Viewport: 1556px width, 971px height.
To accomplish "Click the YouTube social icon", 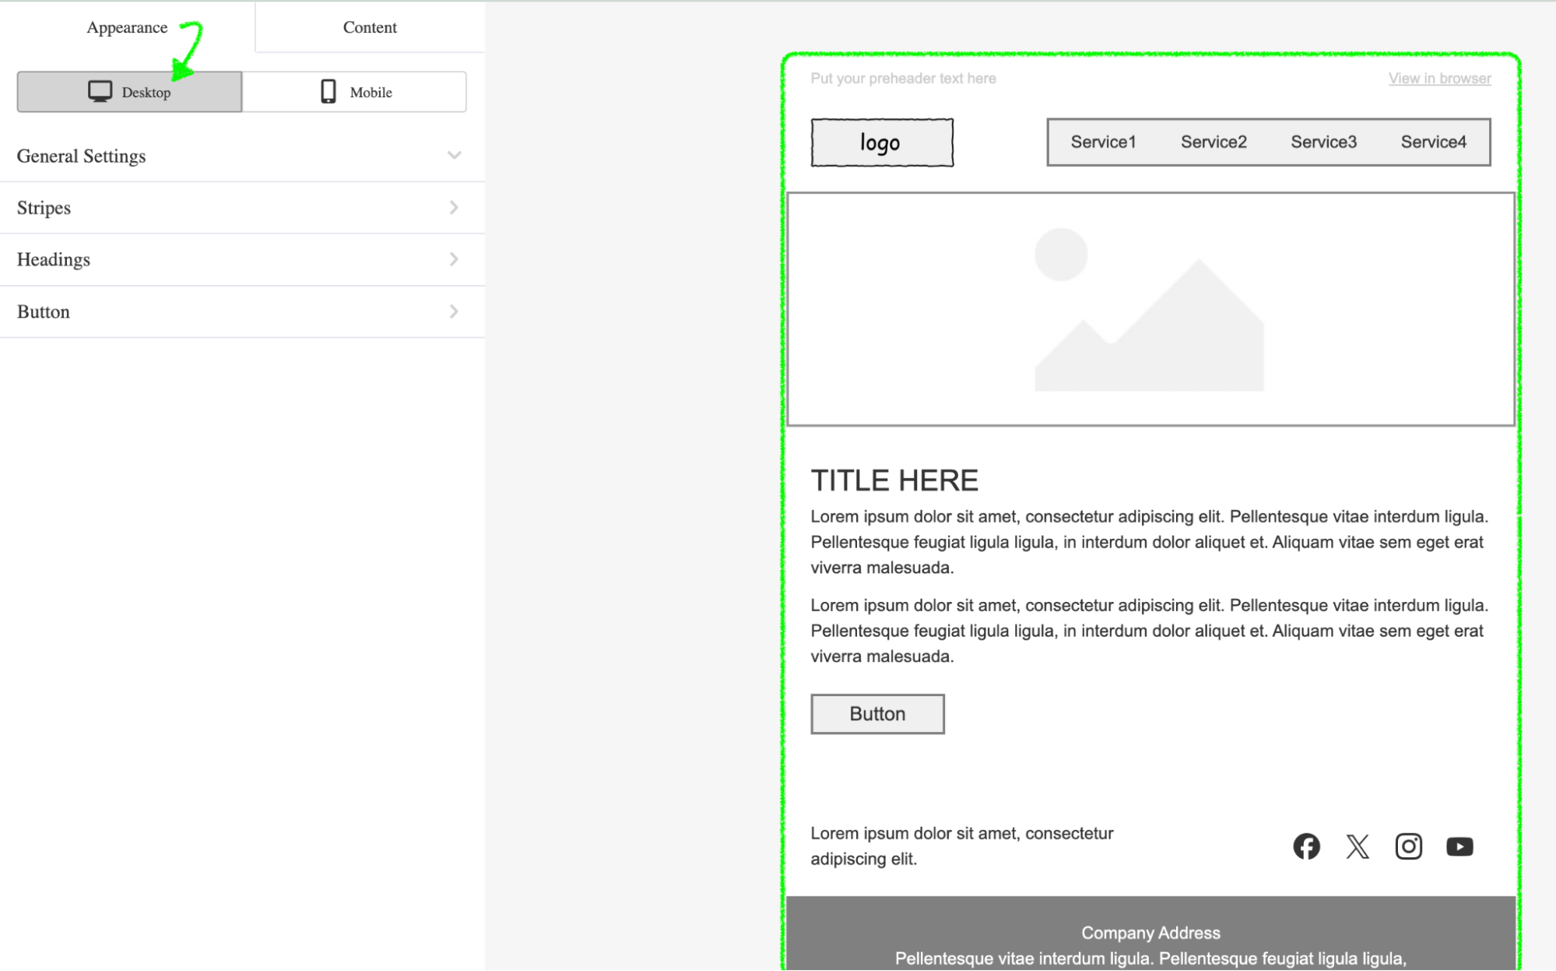I will tap(1459, 846).
